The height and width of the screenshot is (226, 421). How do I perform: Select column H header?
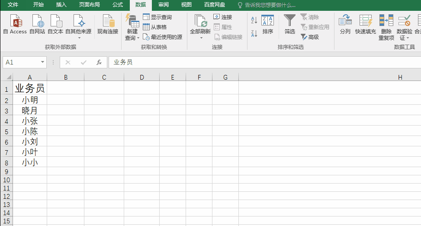point(330,77)
